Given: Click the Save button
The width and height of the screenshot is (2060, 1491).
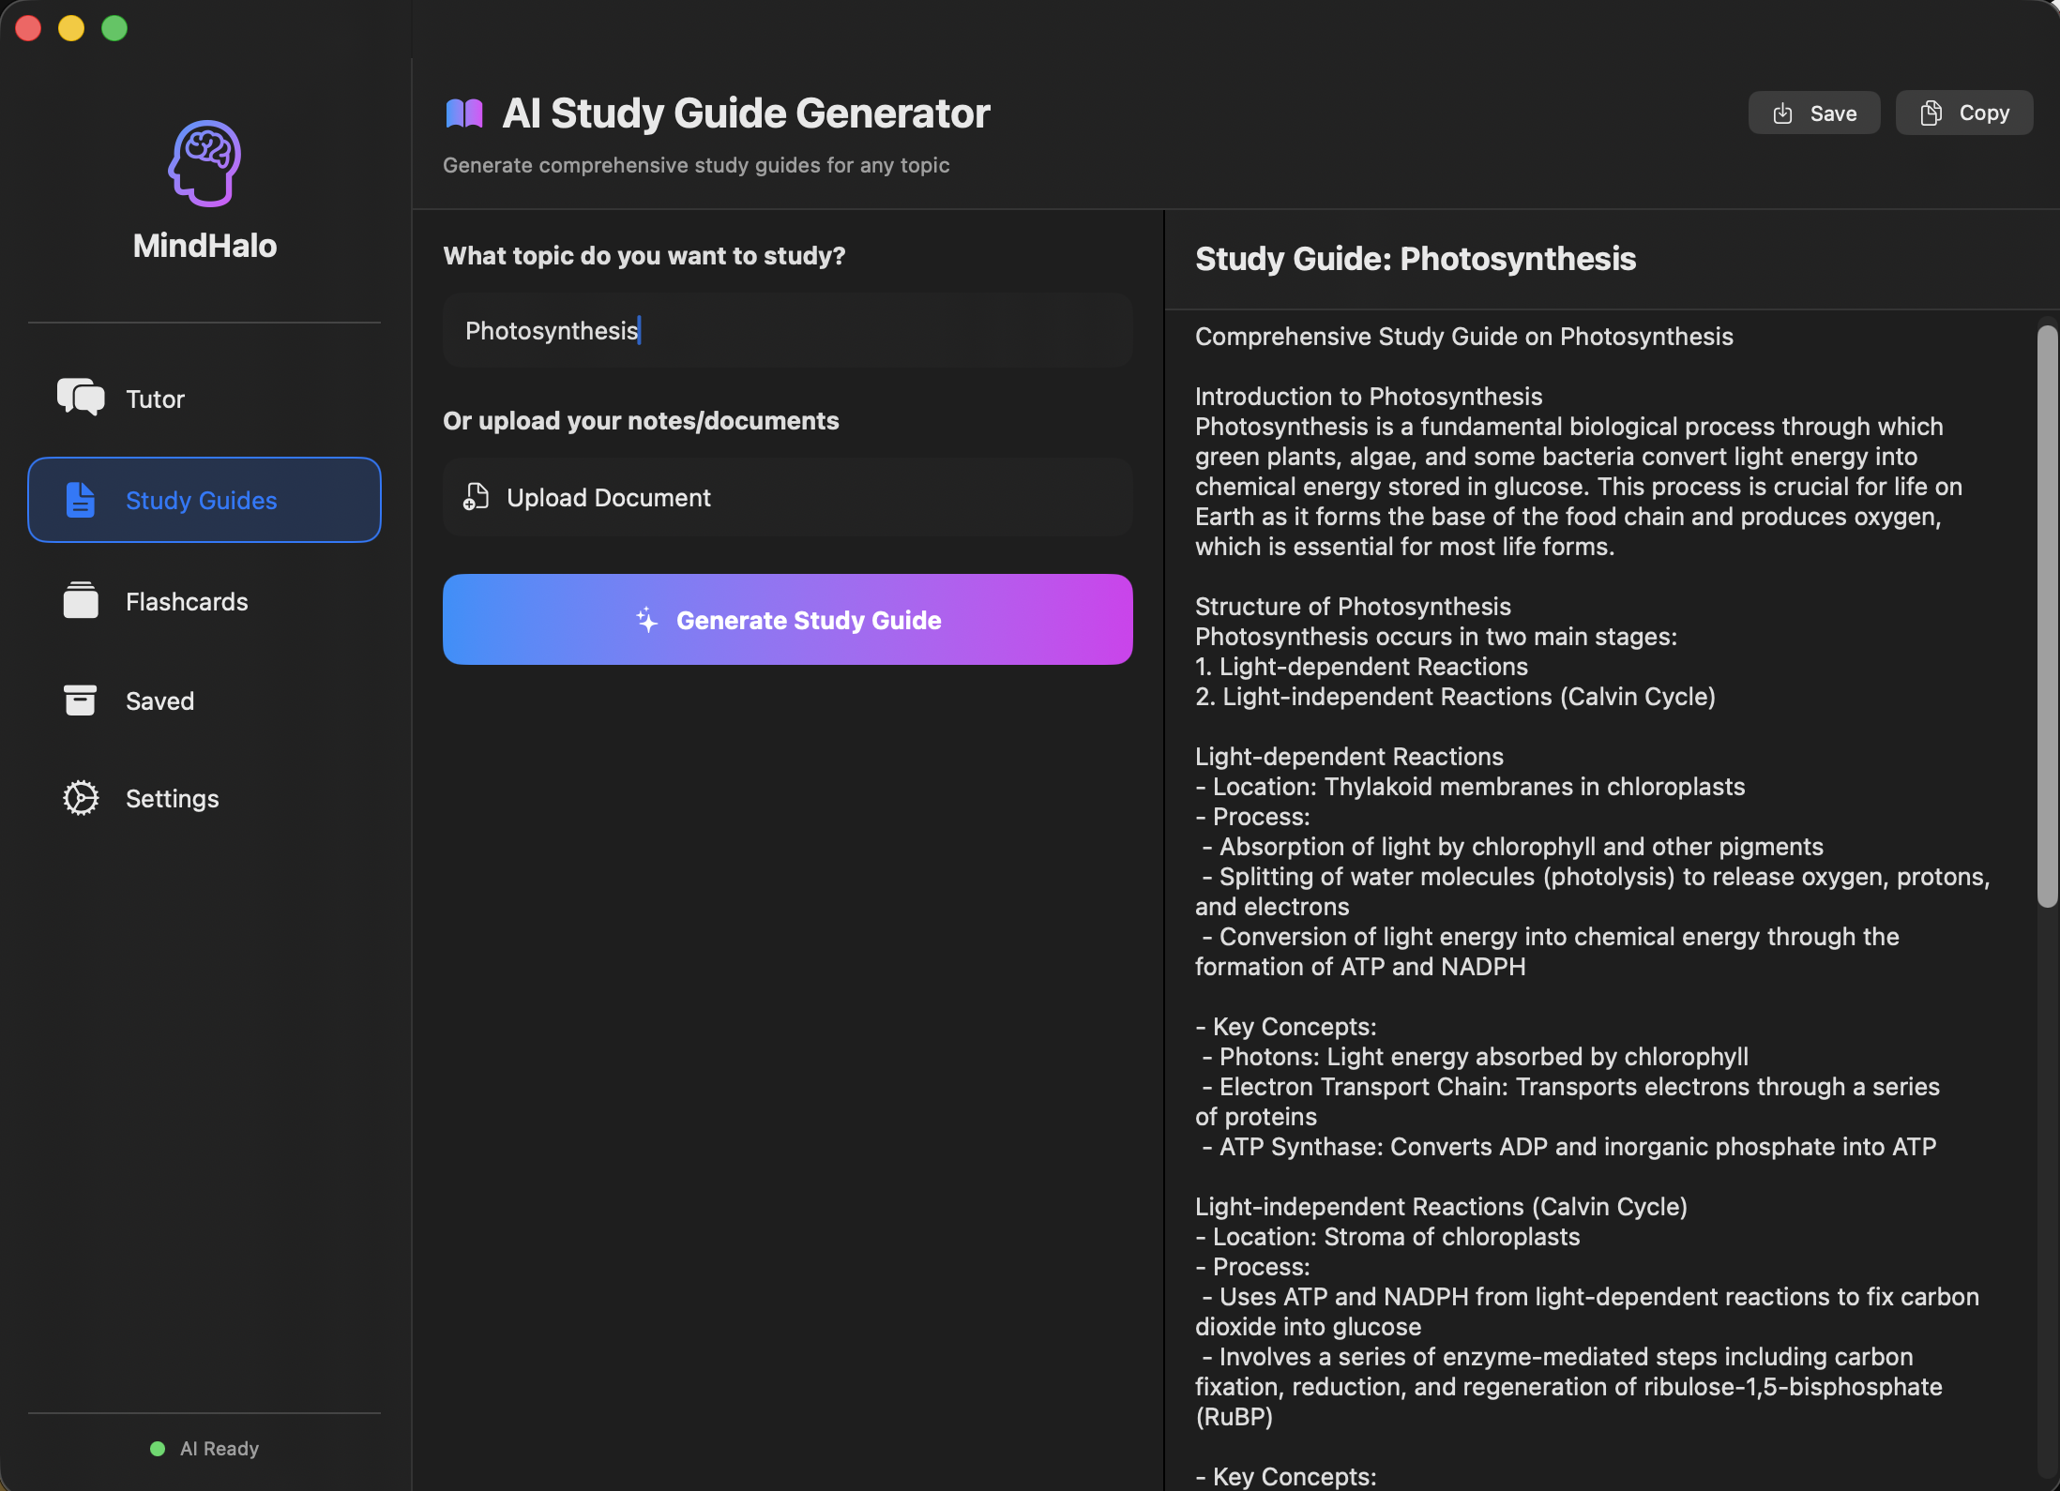Looking at the screenshot, I should tap(1813, 113).
